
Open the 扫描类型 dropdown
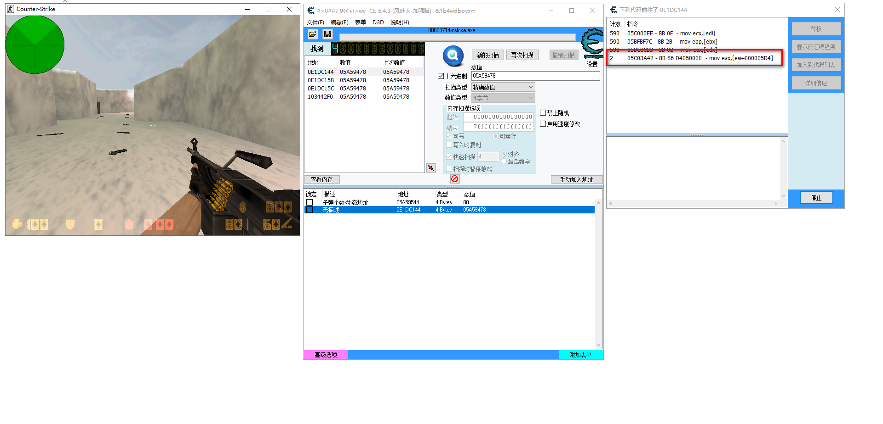503,87
